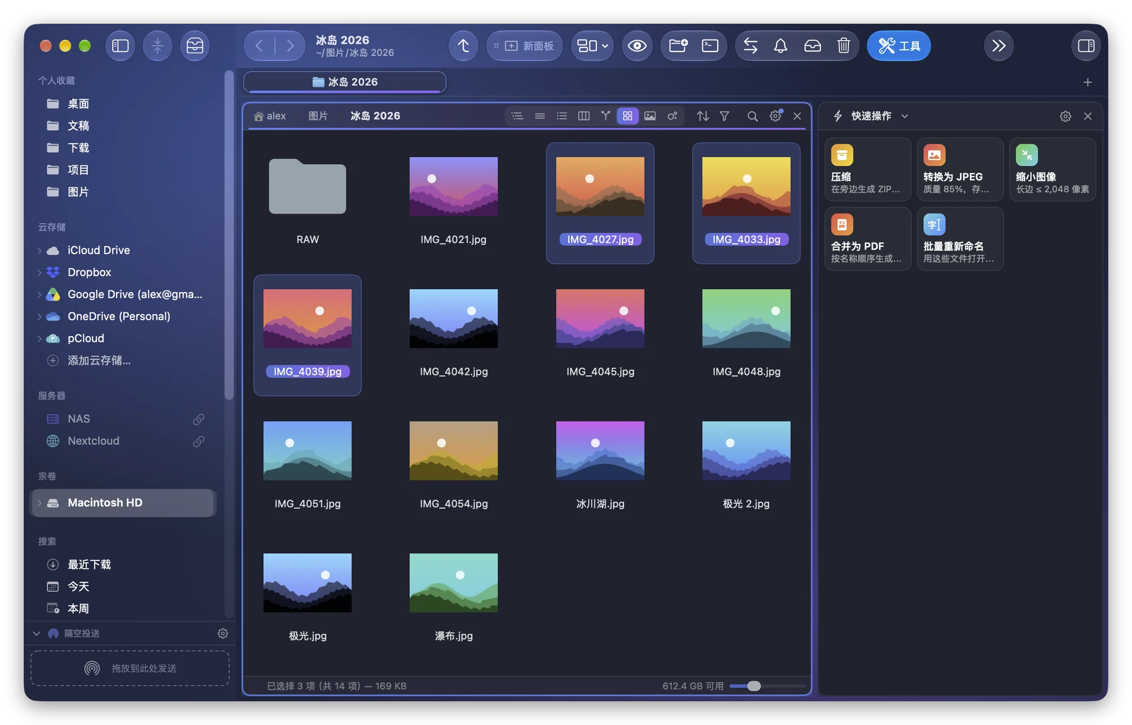This screenshot has width=1132, height=725.
Task: Open terminal here icon
Action: tap(710, 46)
